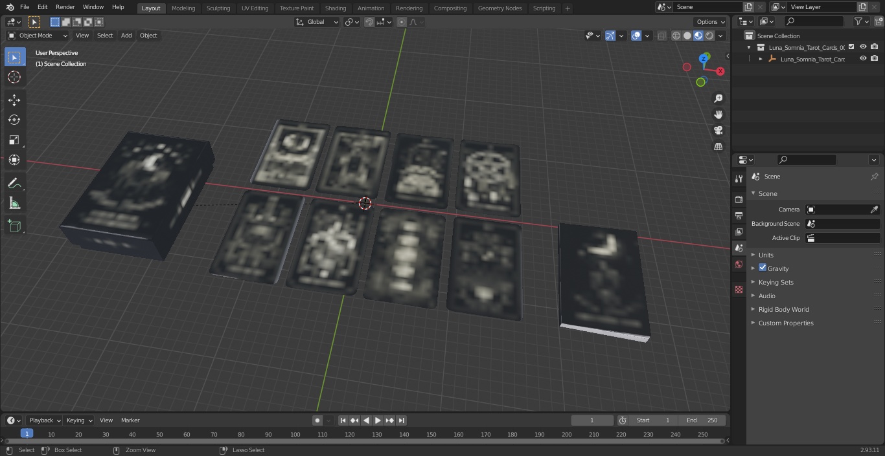Screen dimensions: 885x456
Task: Activate the Select Box tool in toolbar
Action: pyautogui.click(x=14, y=57)
